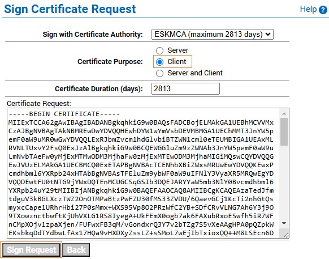Click the blue Help question mark icon

click(323, 10)
